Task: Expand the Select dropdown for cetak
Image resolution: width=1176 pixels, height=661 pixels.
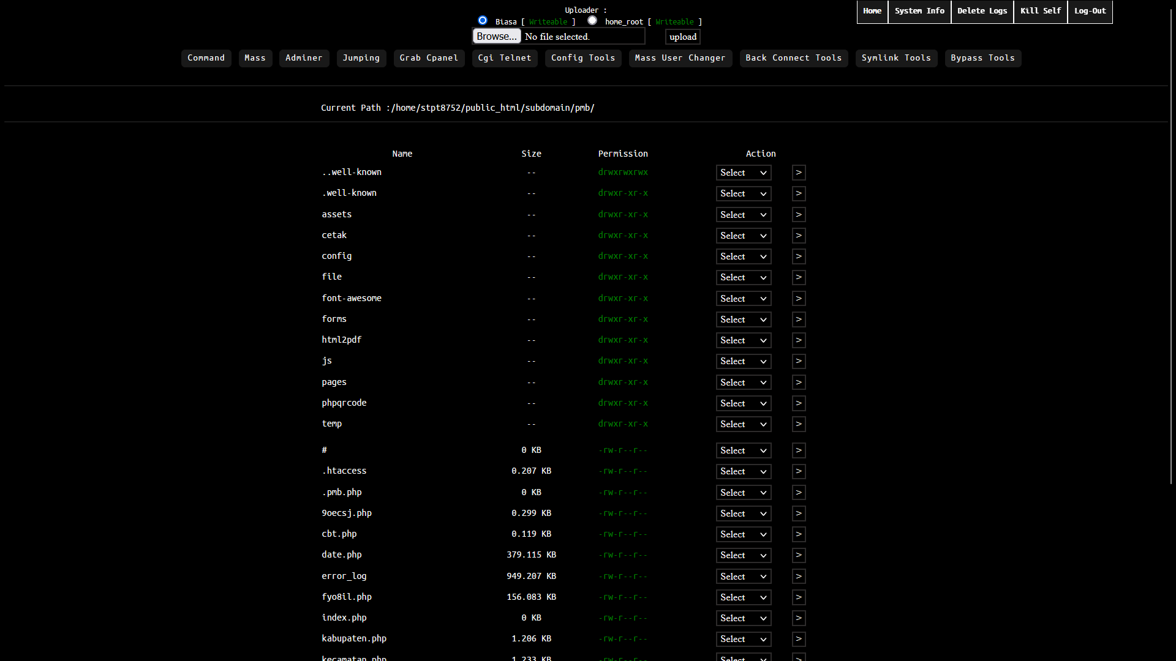Action: tap(744, 236)
